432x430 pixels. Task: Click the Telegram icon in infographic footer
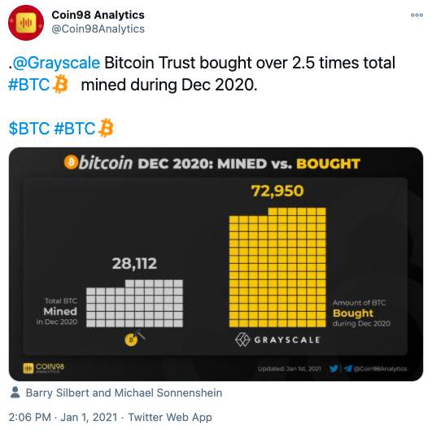(347, 368)
